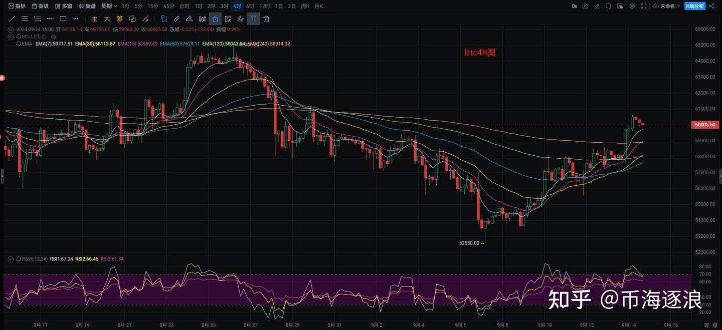Click the EMA(7):59717.51 value label
The width and height of the screenshot is (722, 330).
[54, 44]
